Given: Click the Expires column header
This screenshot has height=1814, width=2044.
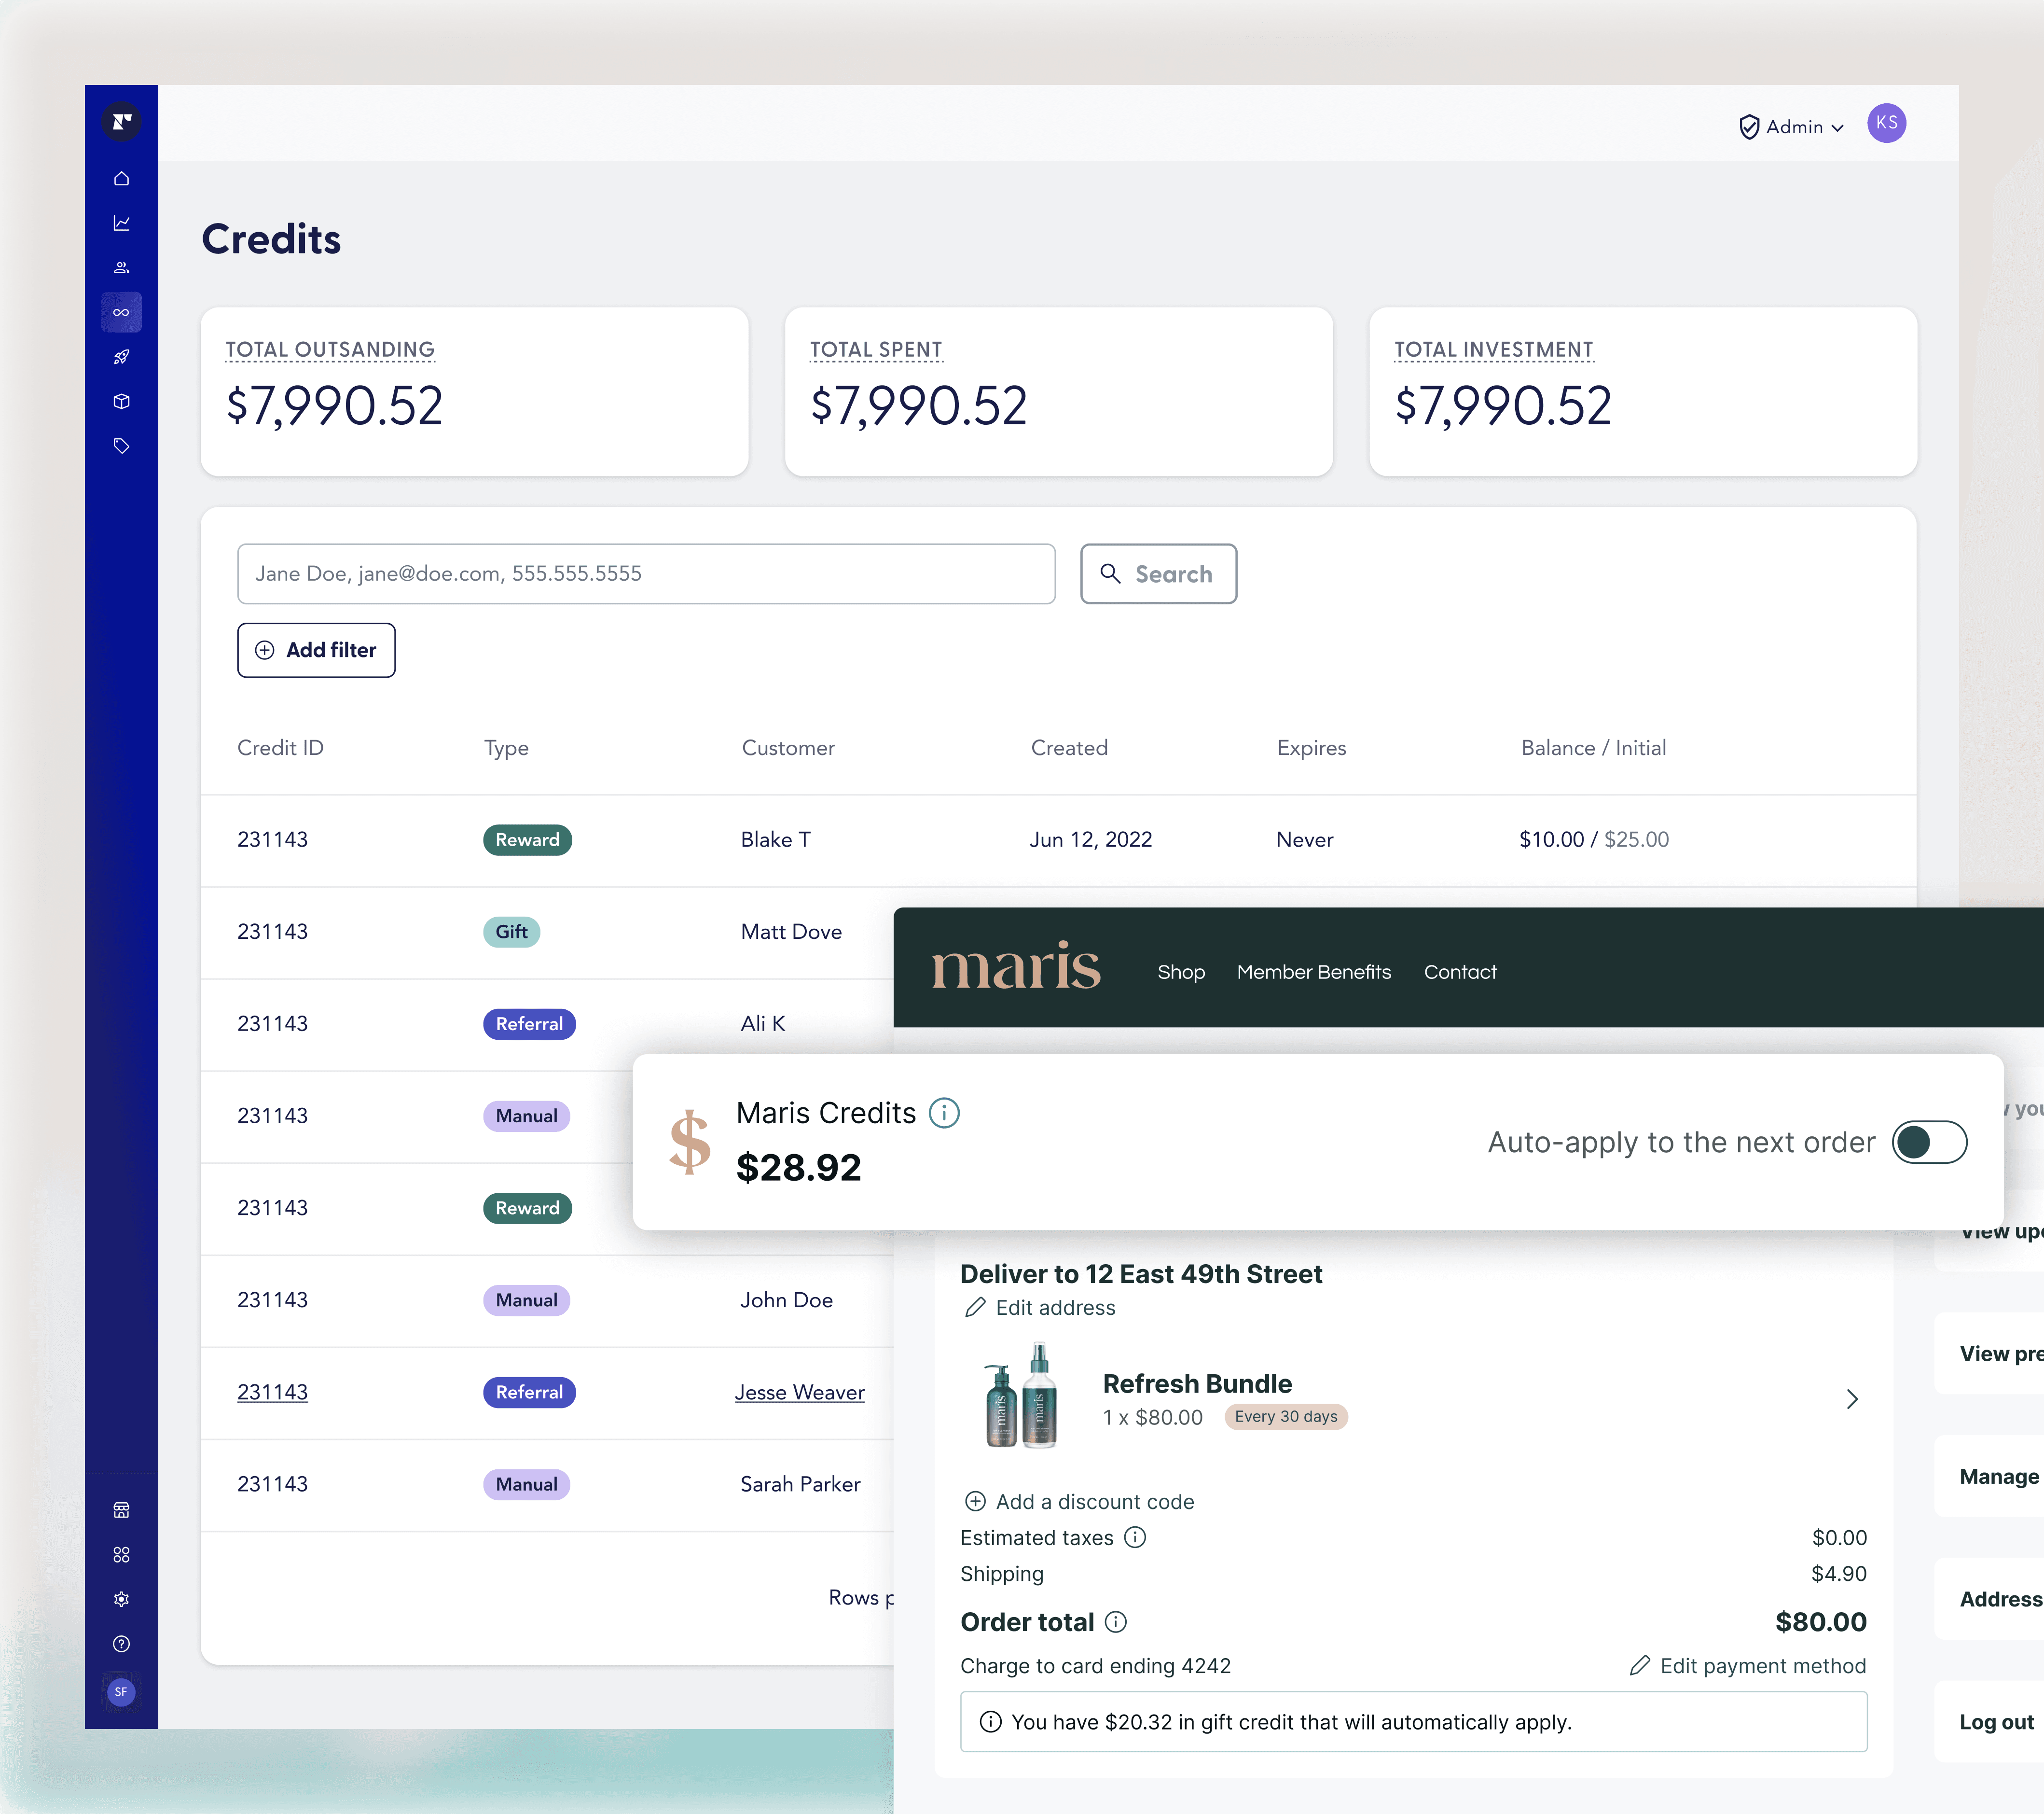Looking at the screenshot, I should (x=1311, y=748).
